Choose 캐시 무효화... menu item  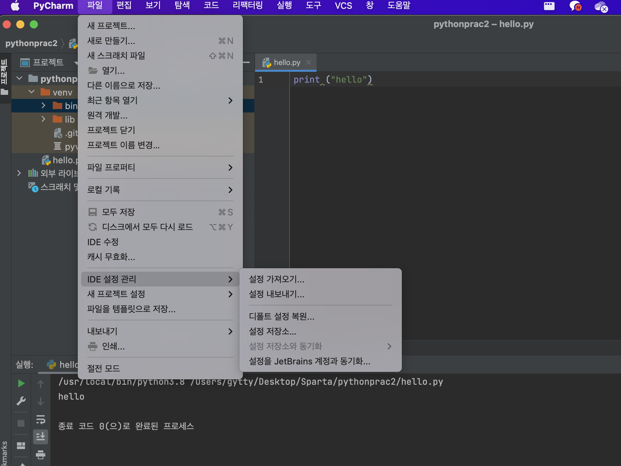160,257
